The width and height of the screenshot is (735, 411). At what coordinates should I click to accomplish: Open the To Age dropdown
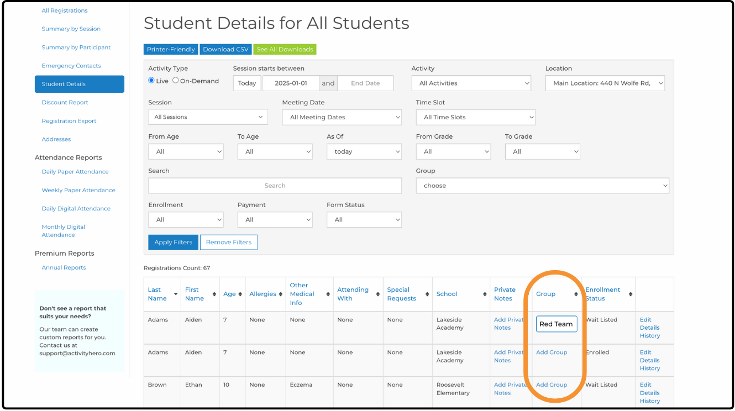[x=275, y=151]
